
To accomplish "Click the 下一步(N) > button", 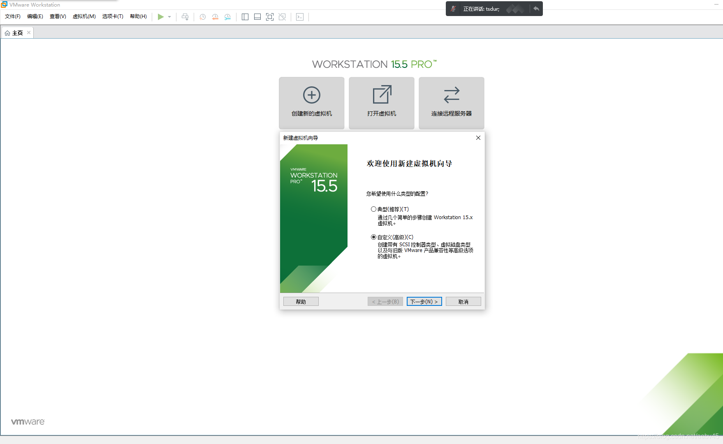I will point(424,302).
